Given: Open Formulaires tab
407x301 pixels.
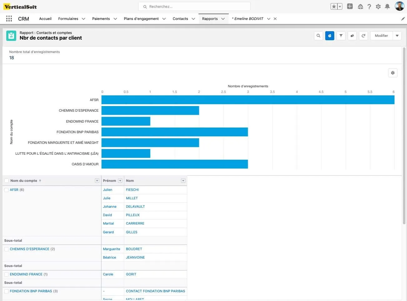Looking at the screenshot, I should [68, 19].
